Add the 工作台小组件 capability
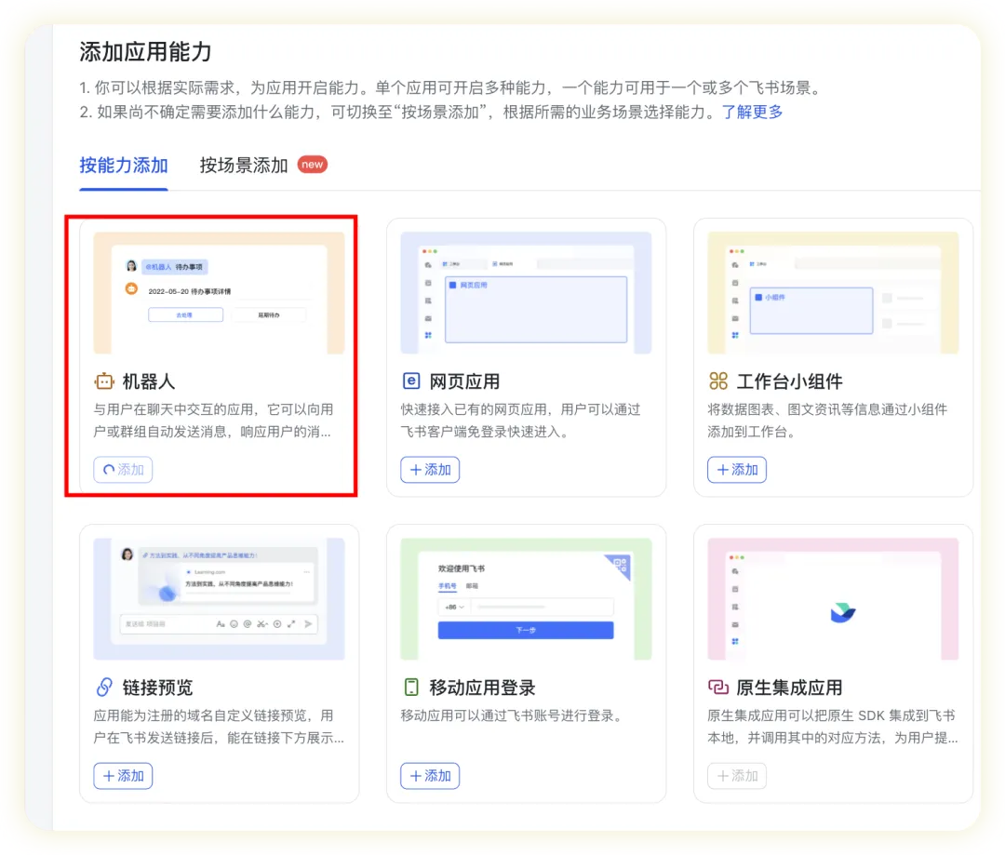The height and width of the screenshot is (855, 1005). click(737, 470)
